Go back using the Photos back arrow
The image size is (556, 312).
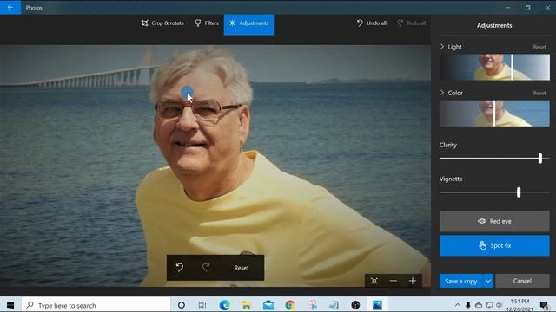(10, 8)
